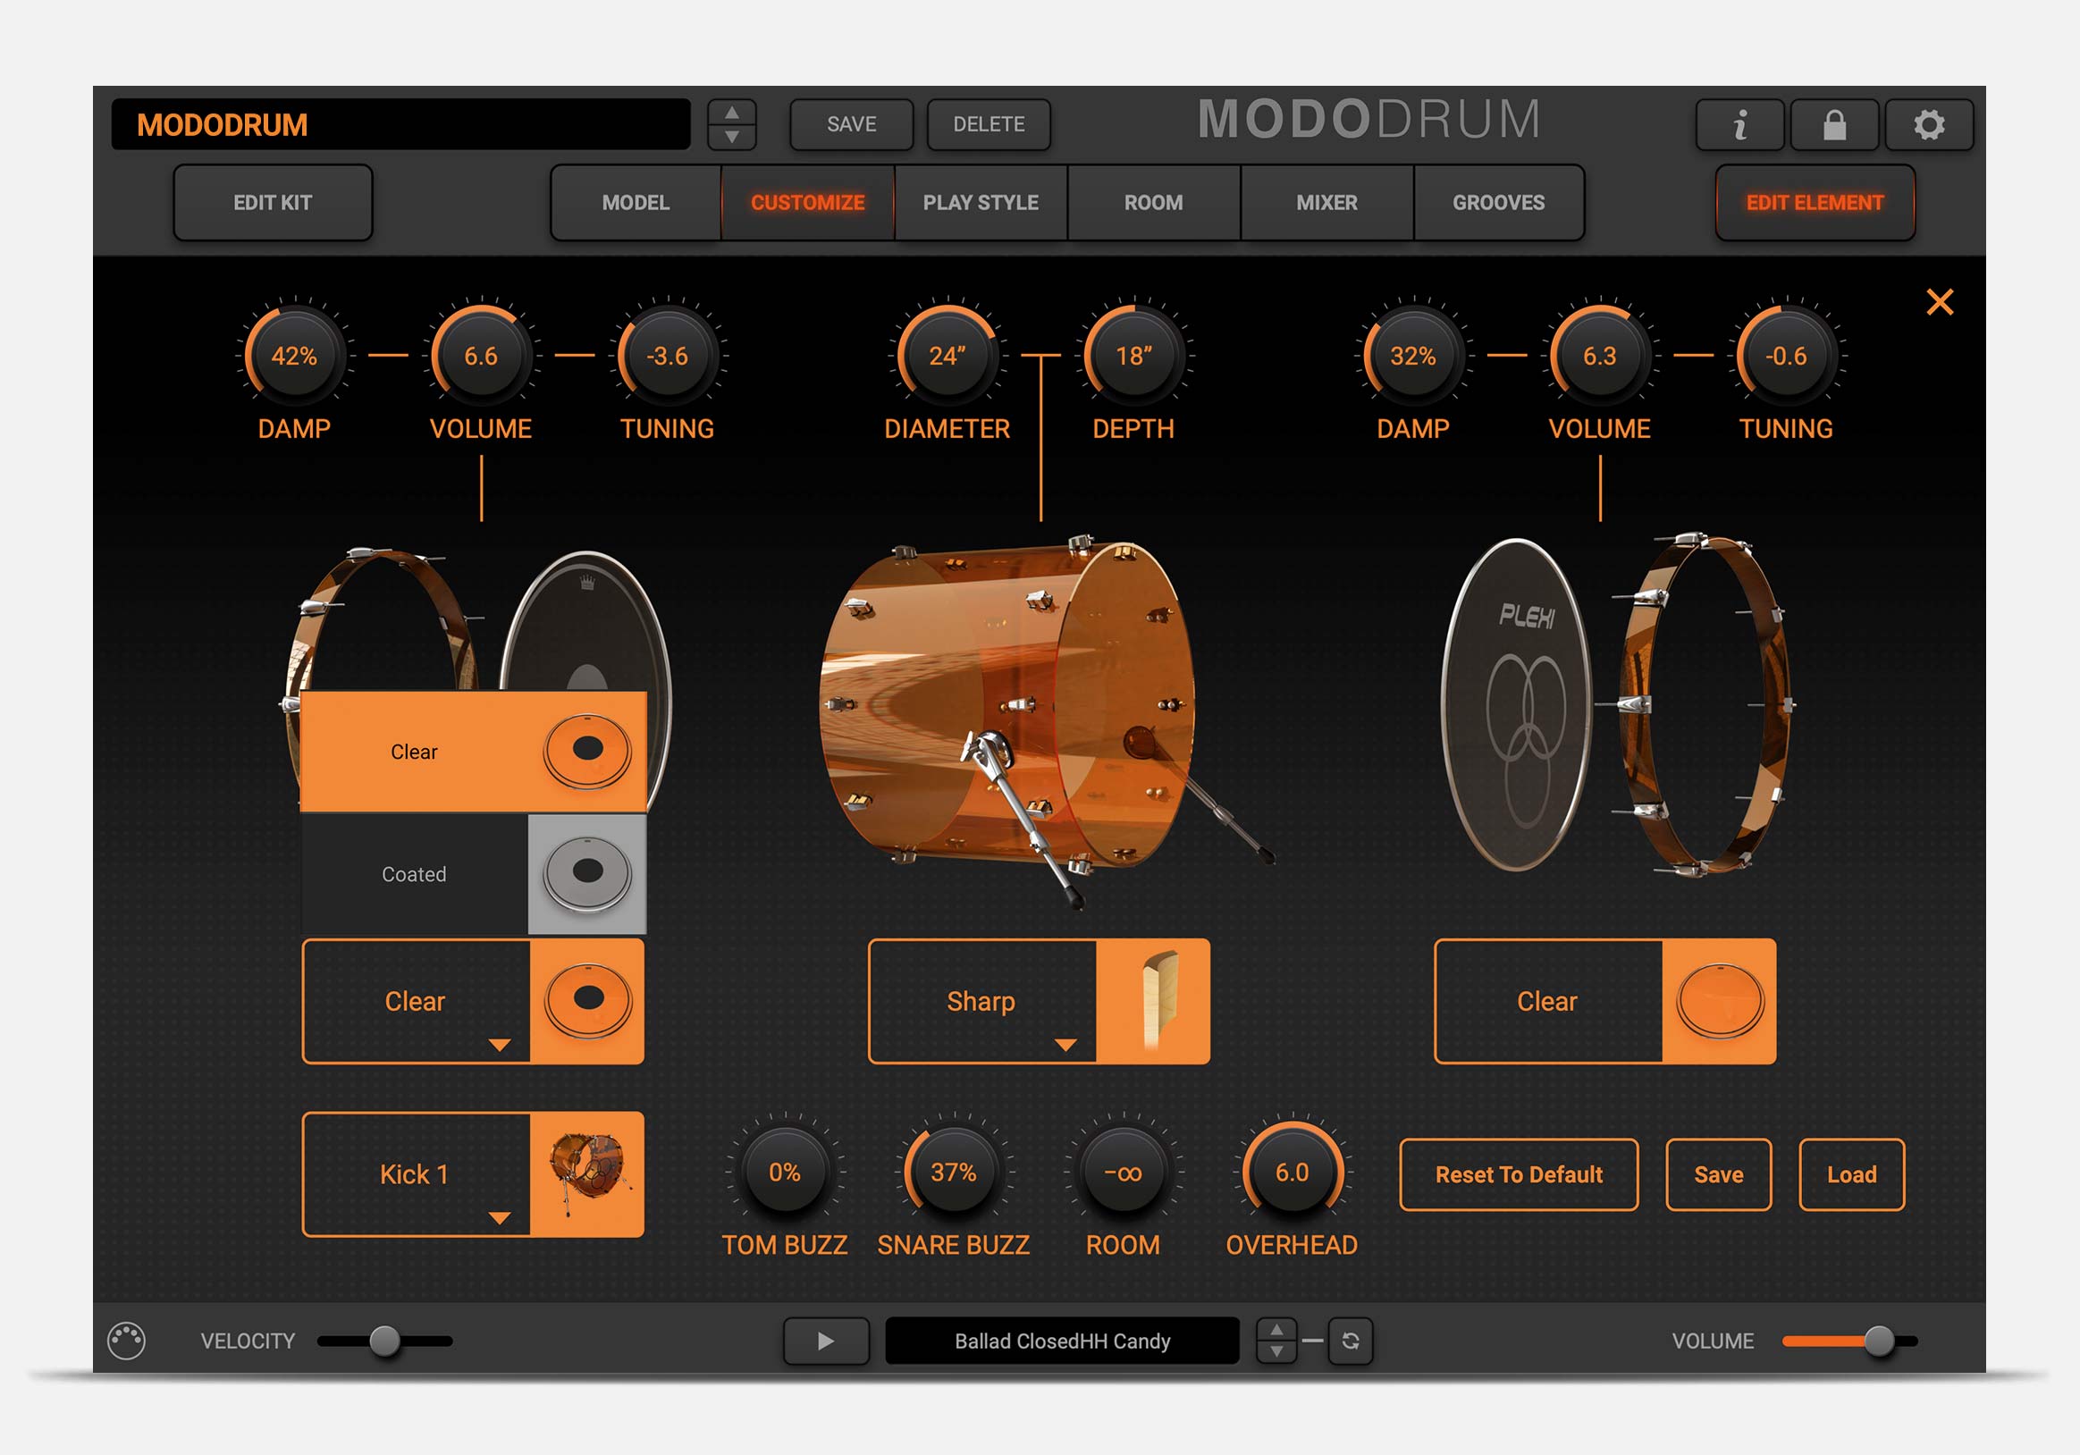
Task: Click the Kick 1 drum thumbnail
Action: pyautogui.click(x=587, y=1174)
